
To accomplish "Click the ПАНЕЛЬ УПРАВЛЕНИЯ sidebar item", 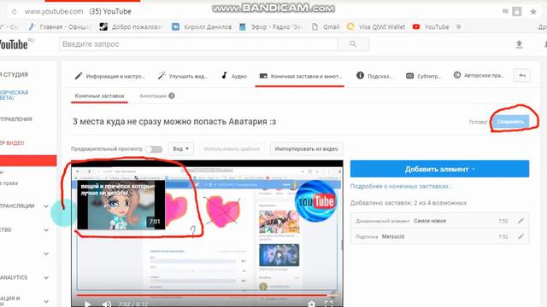I will point(16,119).
